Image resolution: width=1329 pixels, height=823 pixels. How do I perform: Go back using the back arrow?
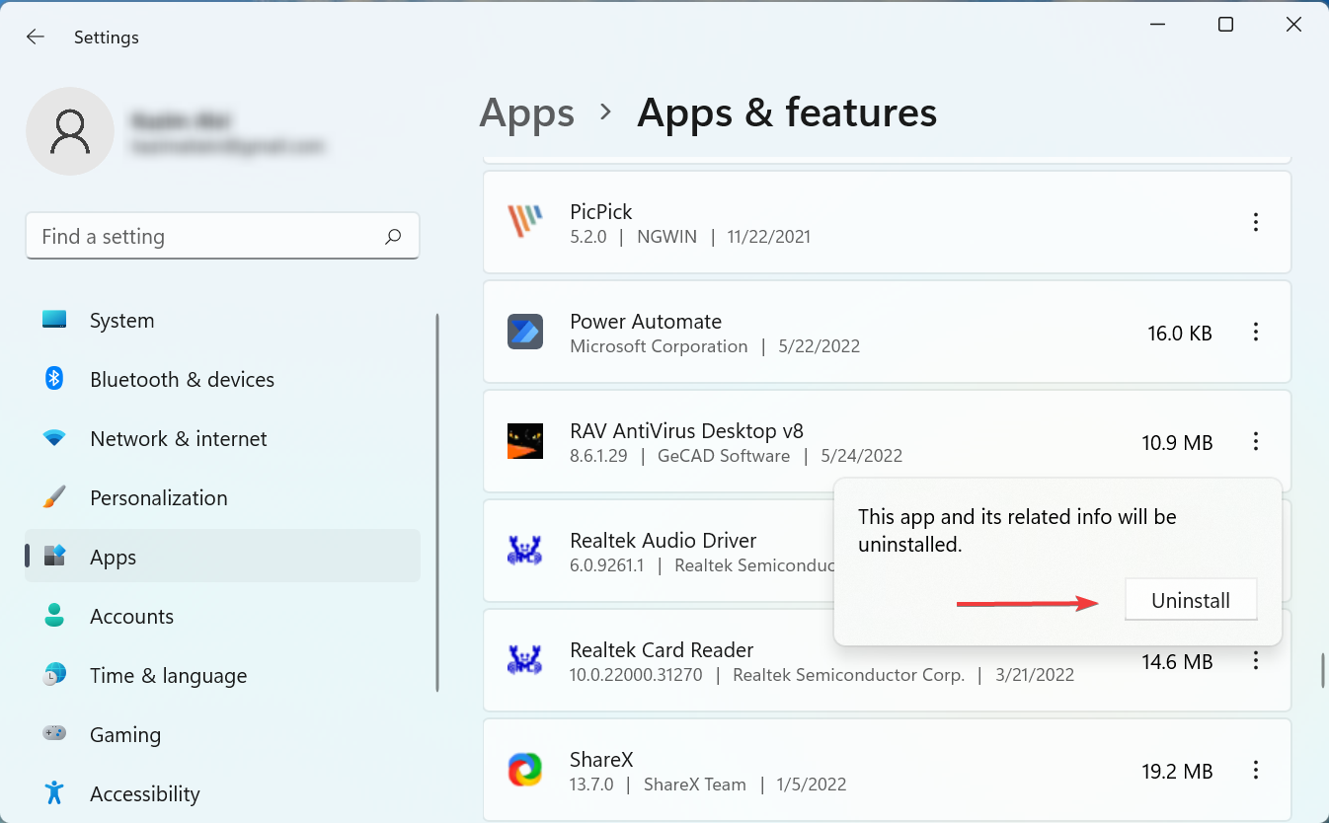36,37
